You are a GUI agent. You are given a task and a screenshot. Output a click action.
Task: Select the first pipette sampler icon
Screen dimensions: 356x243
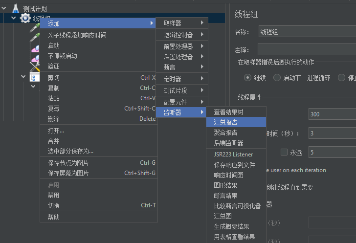point(35,27)
